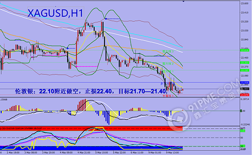252x155 pixels.
Task: Select the 支撑线 1 support line label
Action: [x=168, y=96]
